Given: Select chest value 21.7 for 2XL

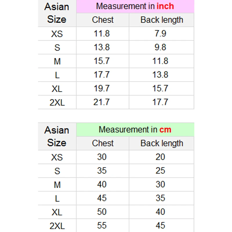Looking at the screenshot, I should (101, 102).
